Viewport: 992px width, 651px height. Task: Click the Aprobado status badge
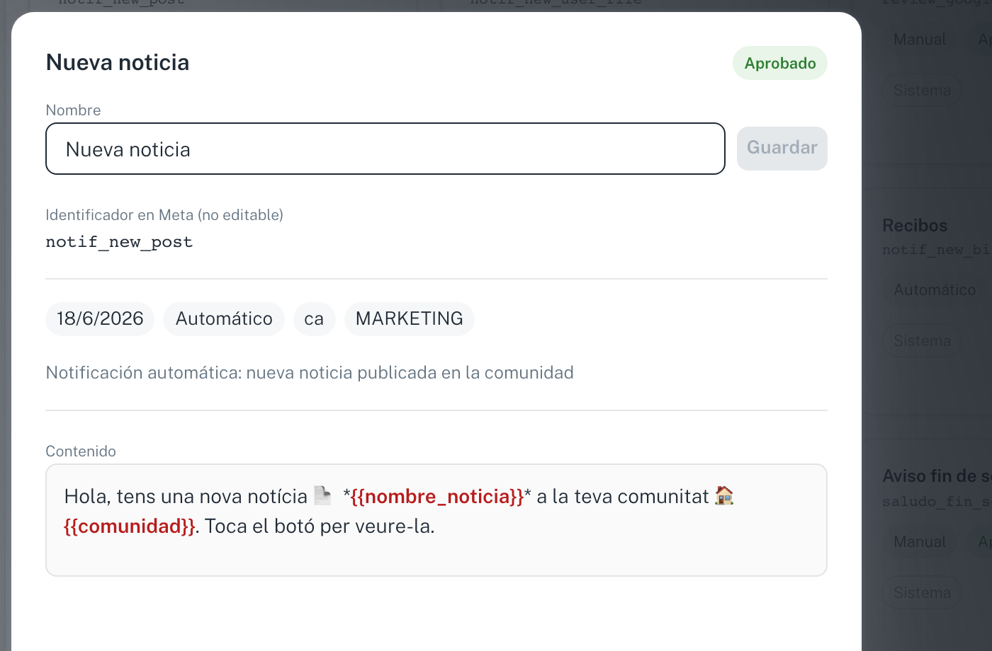780,63
